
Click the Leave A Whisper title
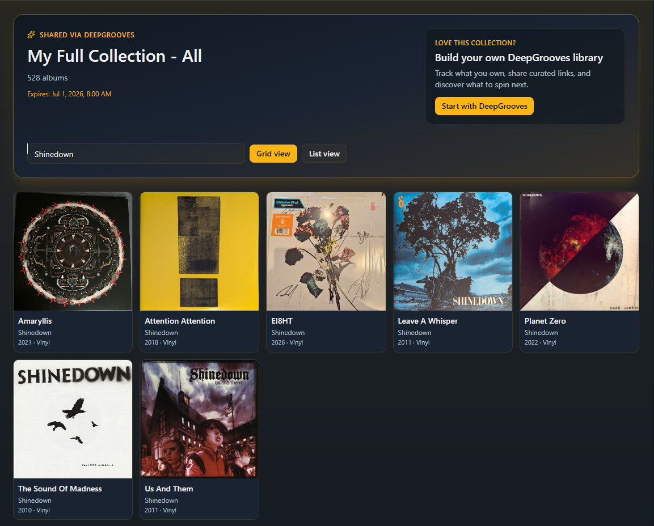[428, 321]
